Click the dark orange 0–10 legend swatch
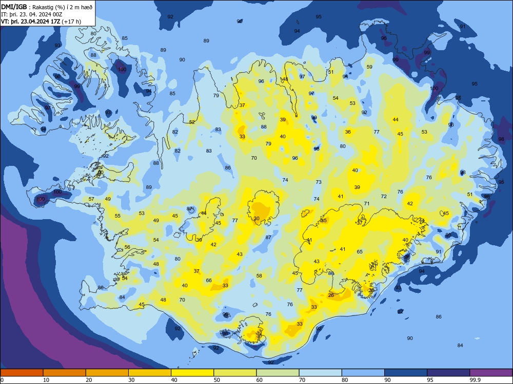 pyautogui.click(x=22, y=373)
